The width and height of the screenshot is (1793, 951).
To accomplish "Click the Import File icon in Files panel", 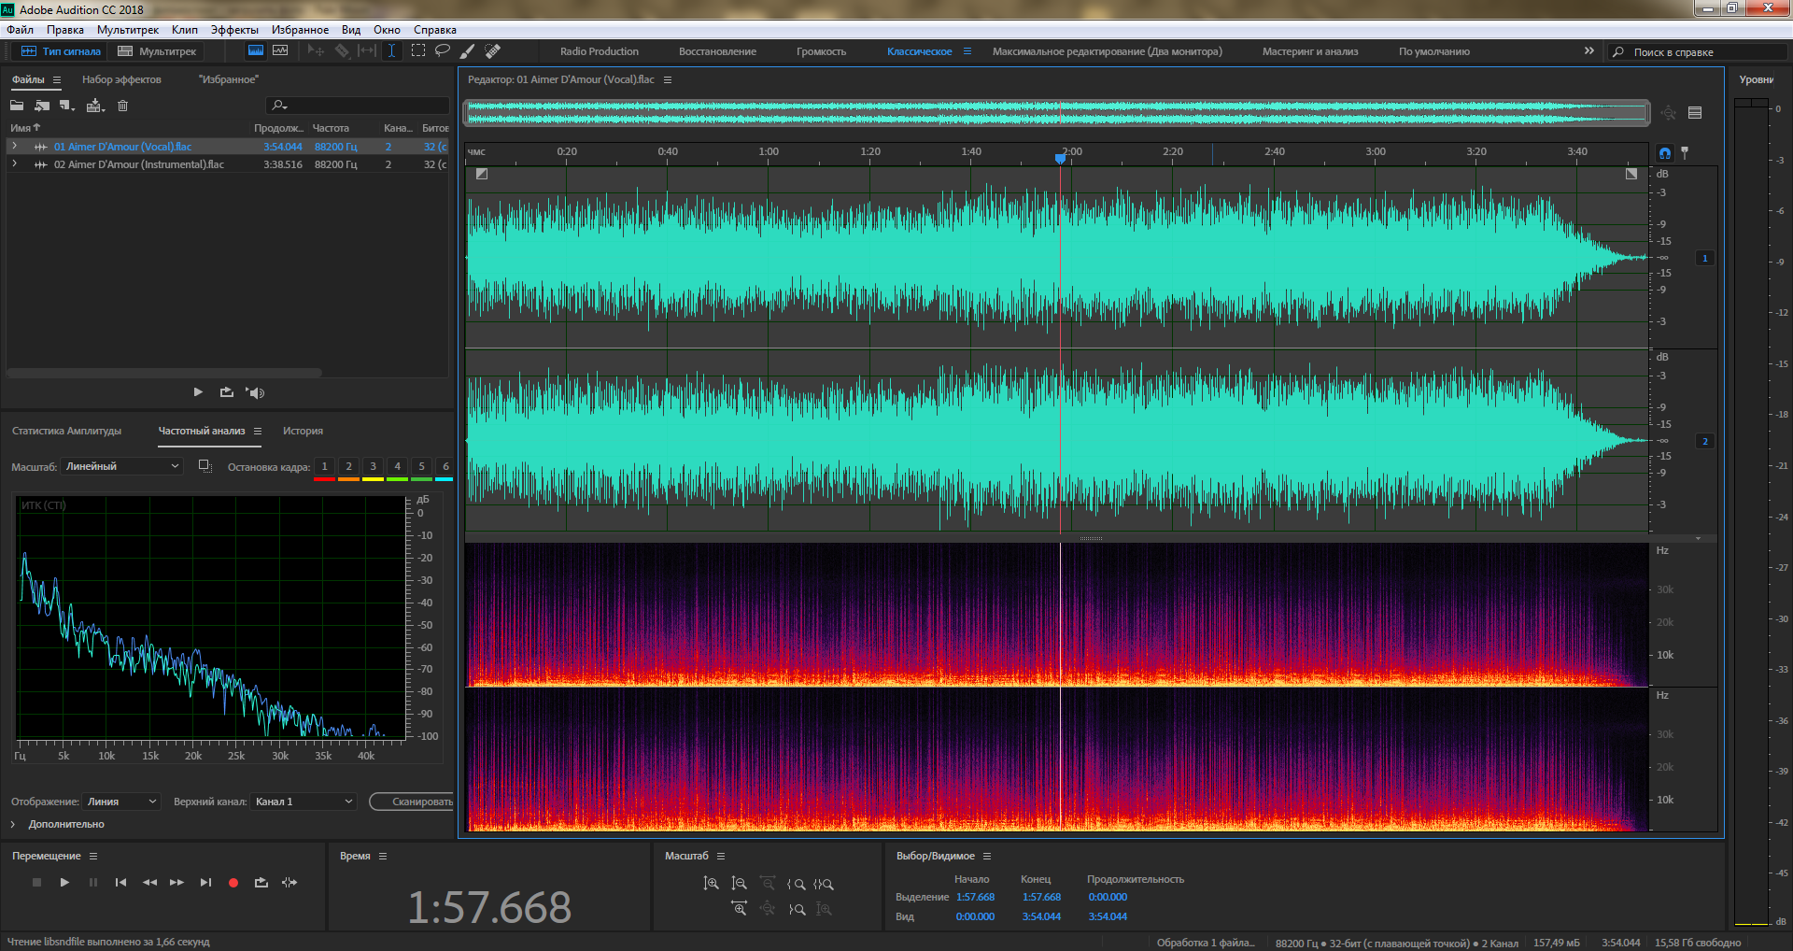I will pos(42,106).
